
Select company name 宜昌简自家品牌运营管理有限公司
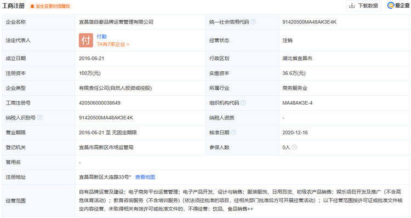(116, 22)
